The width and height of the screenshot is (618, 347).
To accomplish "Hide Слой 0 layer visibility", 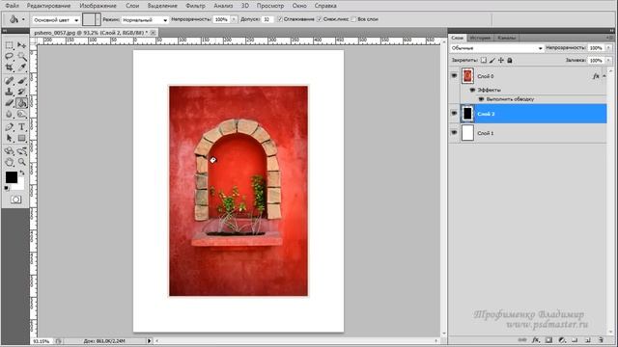I will (454, 75).
